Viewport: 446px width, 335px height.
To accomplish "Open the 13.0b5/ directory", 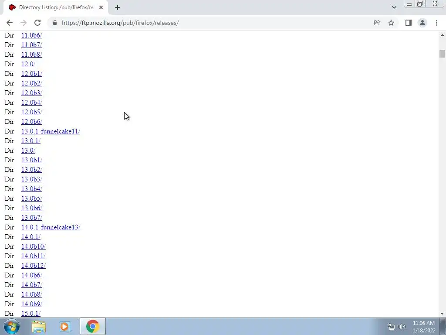I will pyautogui.click(x=31, y=198).
